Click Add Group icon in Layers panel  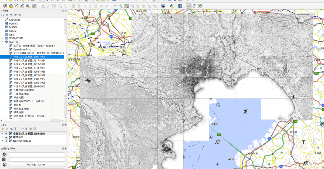pos(7,129)
